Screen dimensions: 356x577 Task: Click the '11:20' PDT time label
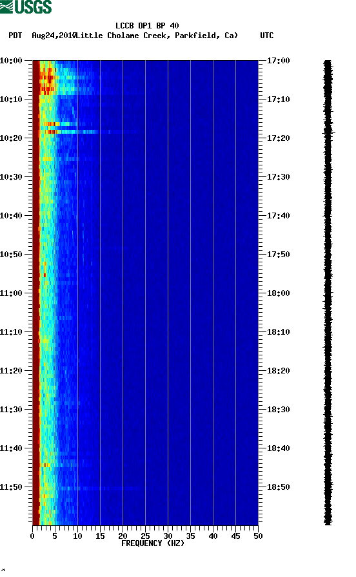point(11,371)
